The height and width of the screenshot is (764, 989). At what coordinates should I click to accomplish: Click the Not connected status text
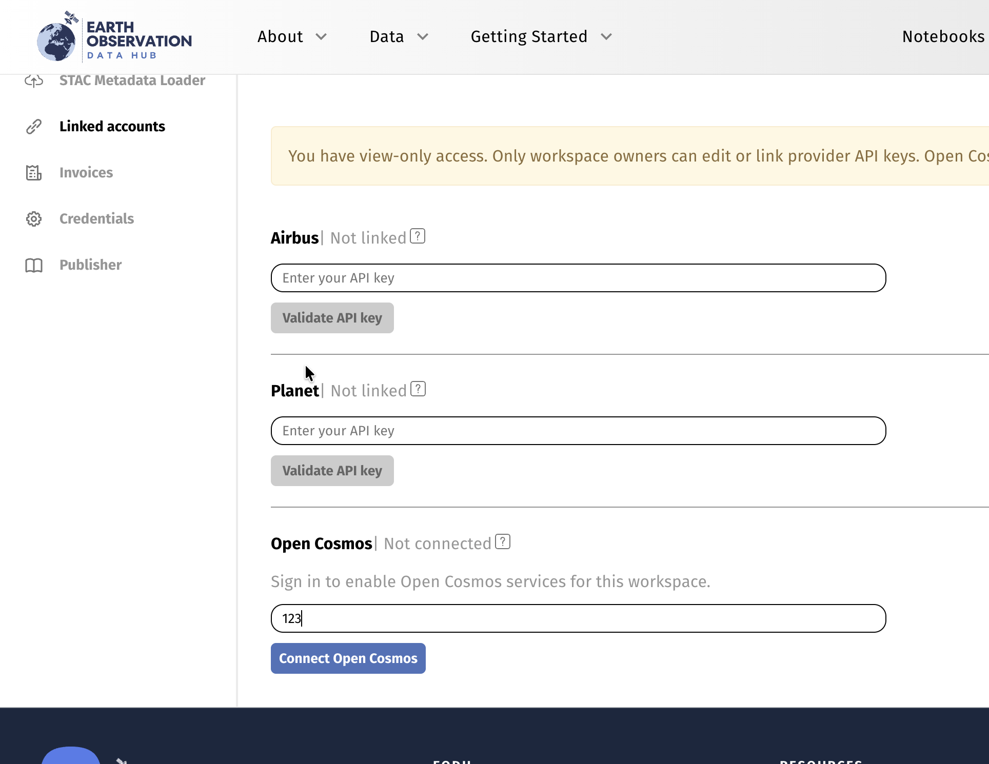pyautogui.click(x=438, y=544)
